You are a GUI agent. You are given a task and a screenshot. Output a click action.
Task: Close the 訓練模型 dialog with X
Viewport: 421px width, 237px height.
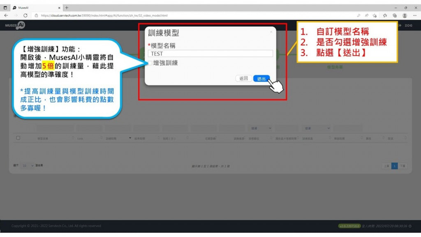271,32
